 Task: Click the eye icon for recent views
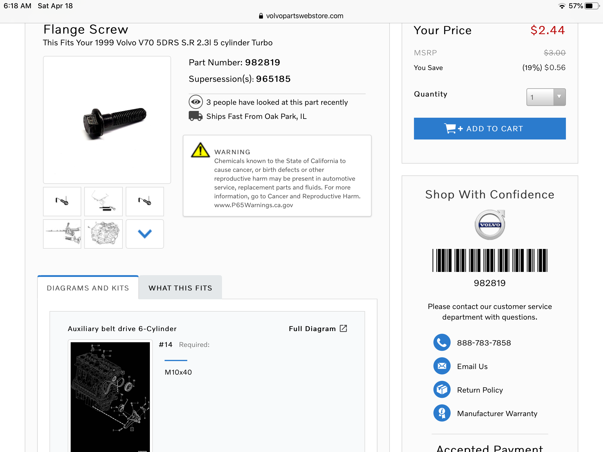[196, 102]
